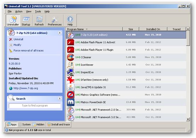Click the IrfanView red splat icon
The image size is (196, 138).
coord(71,80)
